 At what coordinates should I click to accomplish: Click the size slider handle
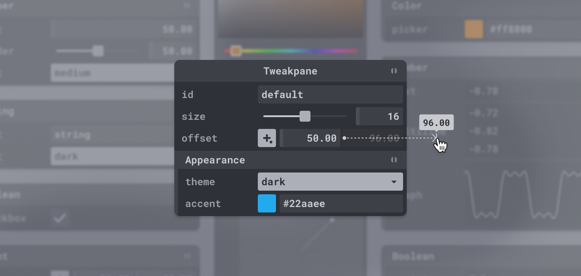[305, 116]
